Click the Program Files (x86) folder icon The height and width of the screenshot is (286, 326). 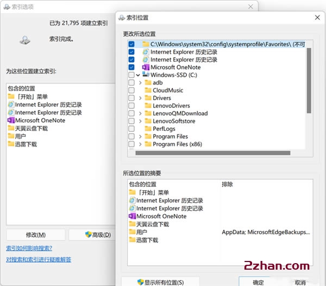coord(148,144)
